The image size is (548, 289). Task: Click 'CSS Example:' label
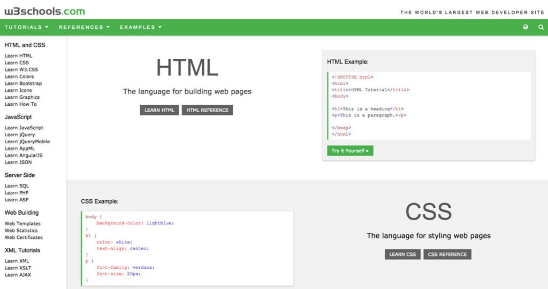(100, 201)
